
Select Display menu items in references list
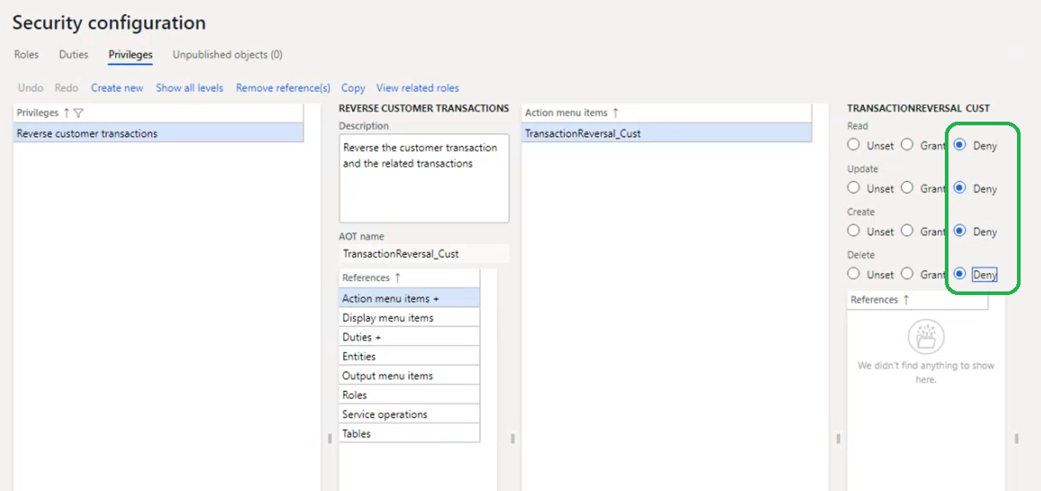tap(387, 317)
